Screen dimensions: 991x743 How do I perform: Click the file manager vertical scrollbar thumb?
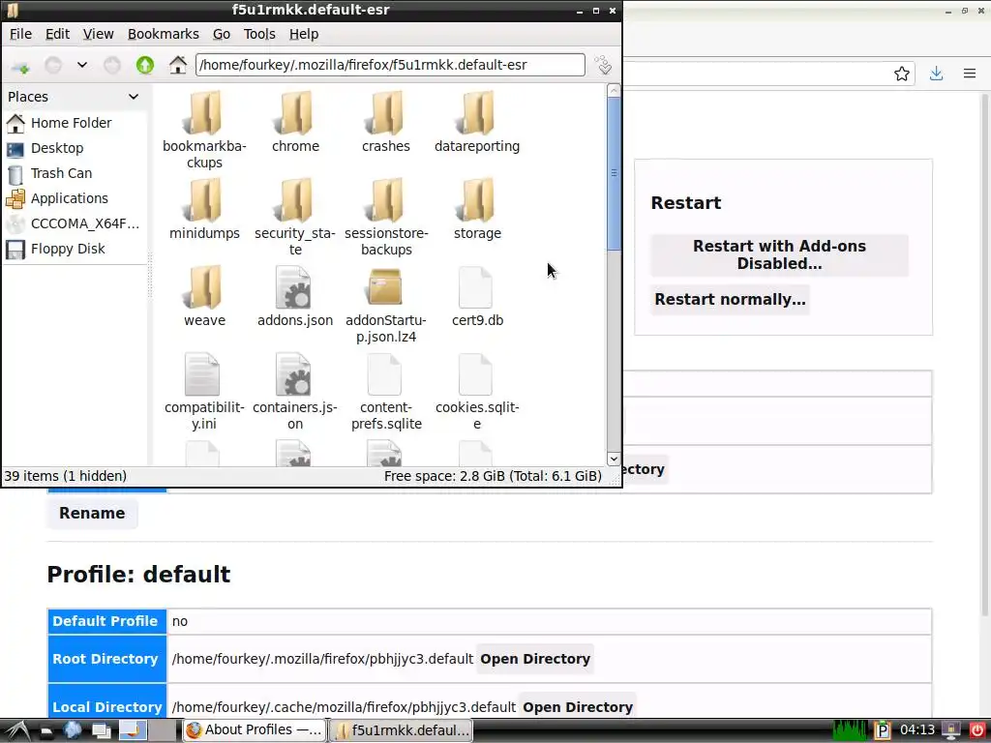[613, 173]
